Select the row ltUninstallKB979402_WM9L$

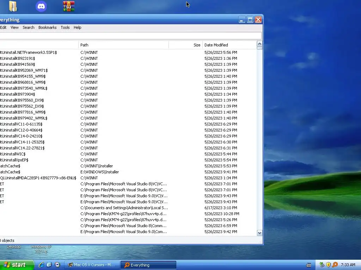[128, 118]
